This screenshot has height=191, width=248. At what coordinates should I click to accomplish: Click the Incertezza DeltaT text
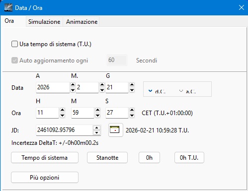[55, 143]
